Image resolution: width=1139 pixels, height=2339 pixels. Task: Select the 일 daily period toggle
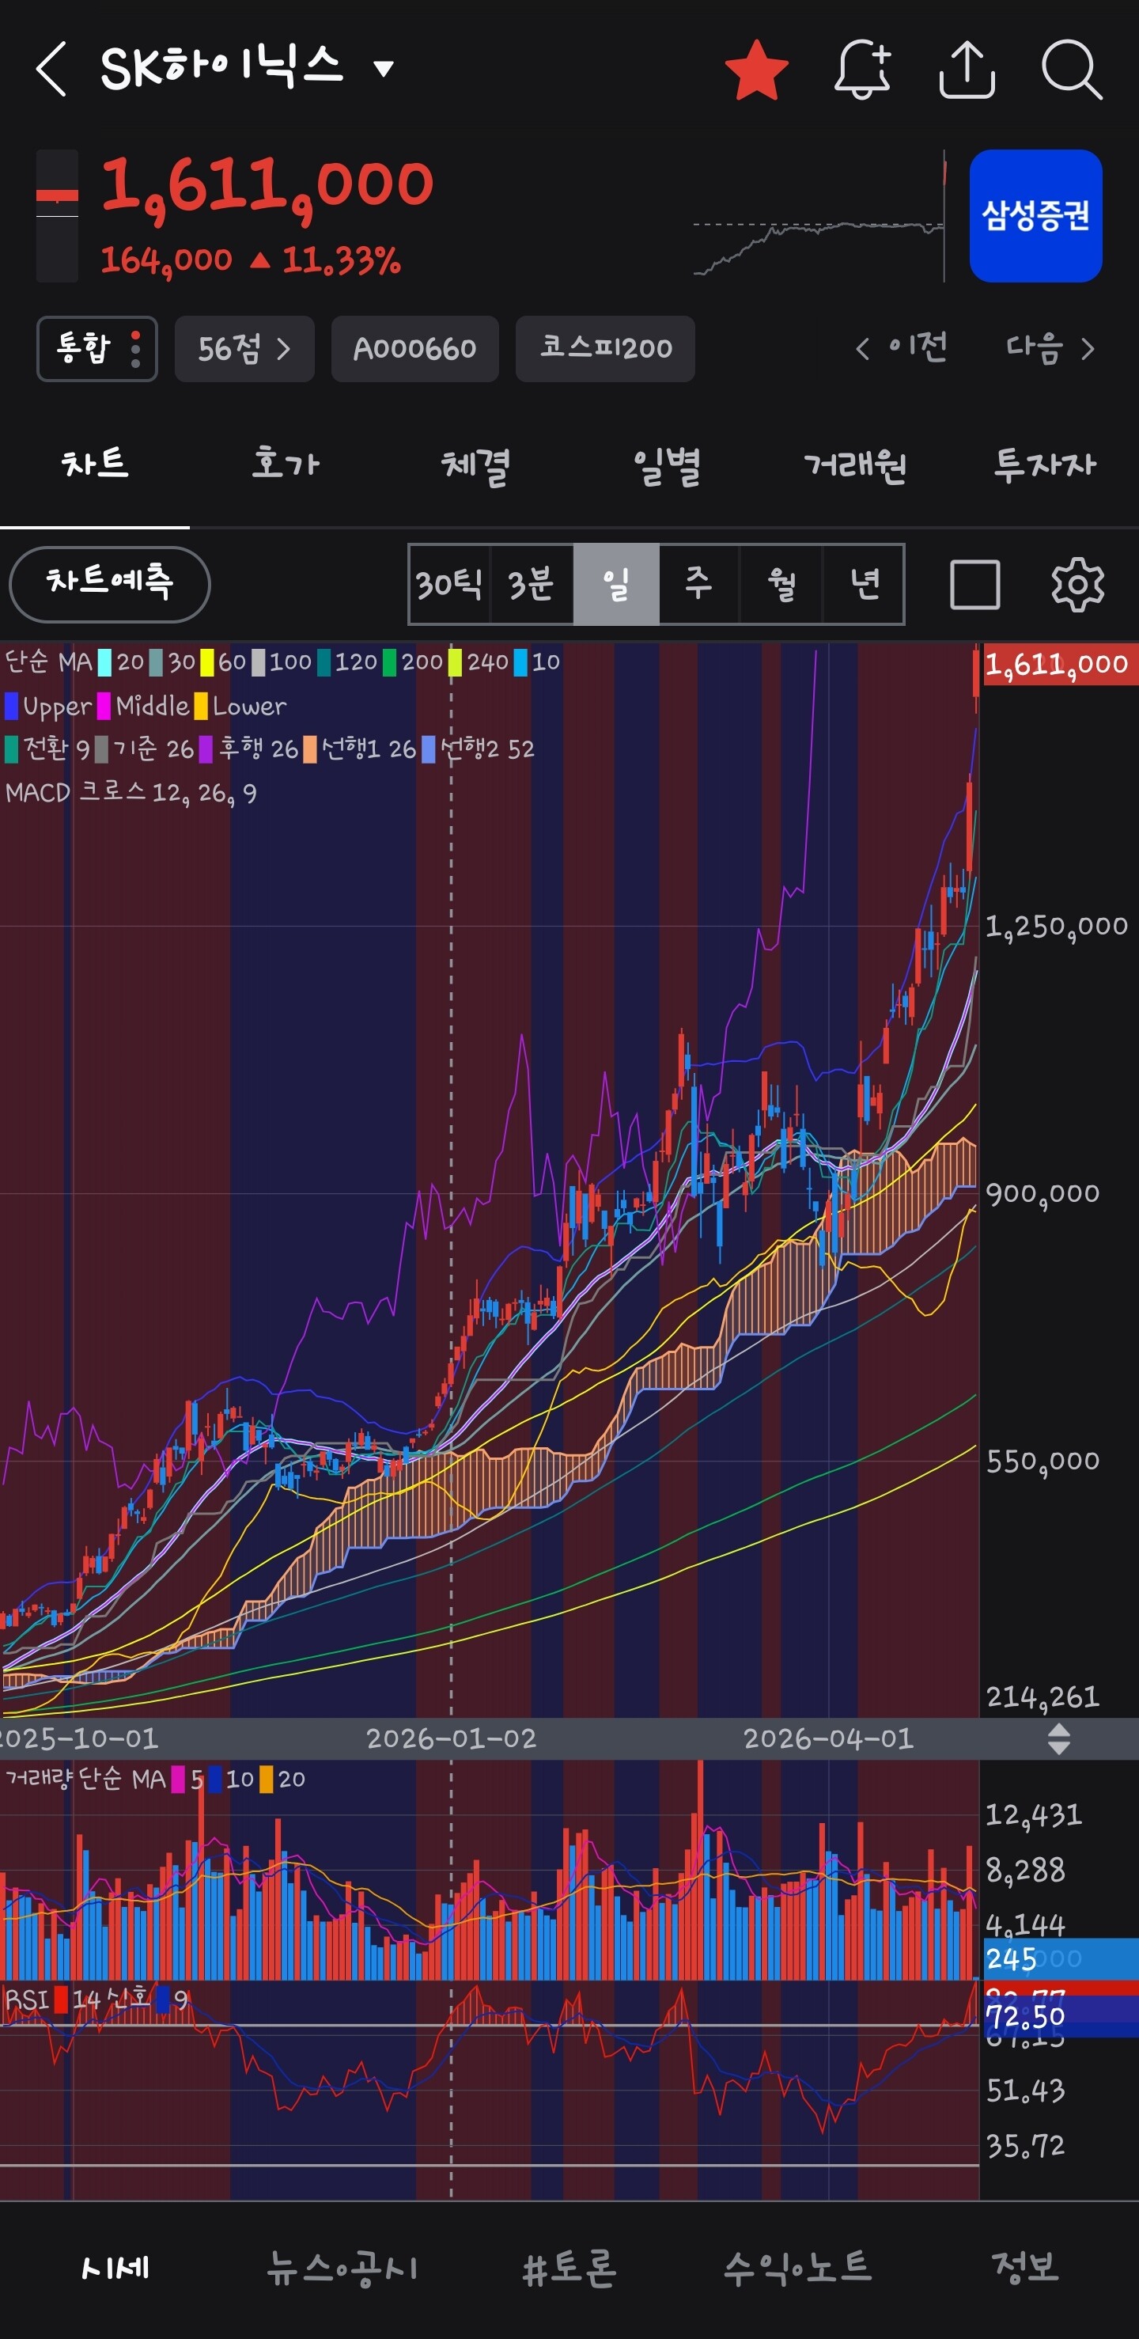(x=615, y=584)
